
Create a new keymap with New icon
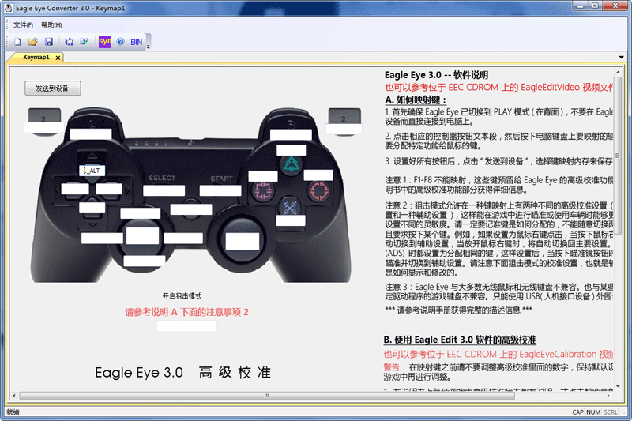click(17, 42)
